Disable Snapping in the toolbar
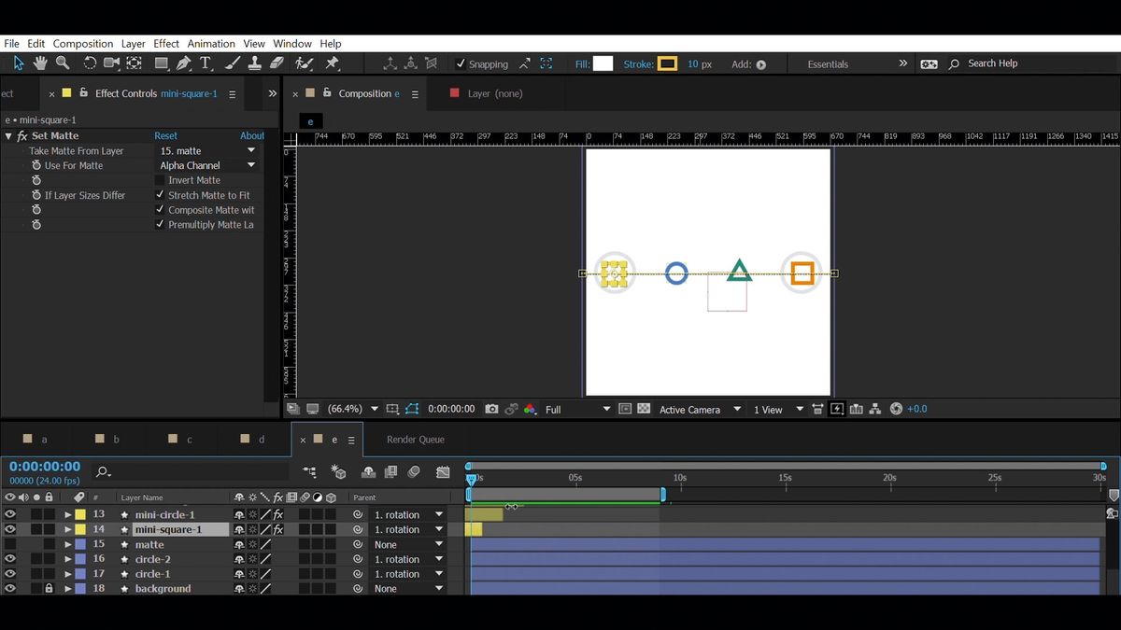 [461, 64]
